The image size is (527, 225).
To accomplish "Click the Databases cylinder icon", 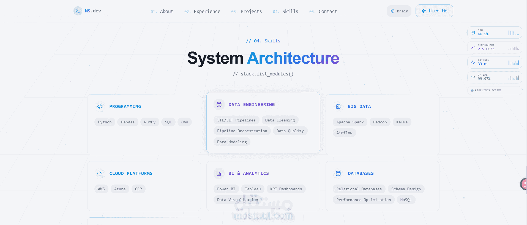I will [x=338, y=174].
